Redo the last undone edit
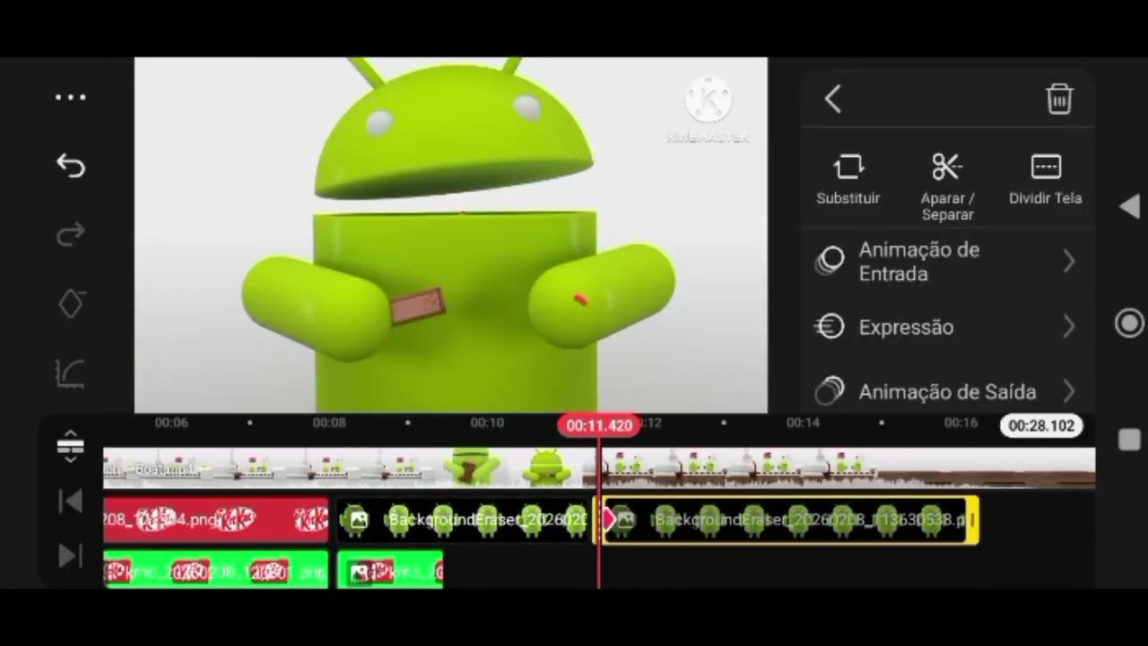 click(x=70, y=234)
